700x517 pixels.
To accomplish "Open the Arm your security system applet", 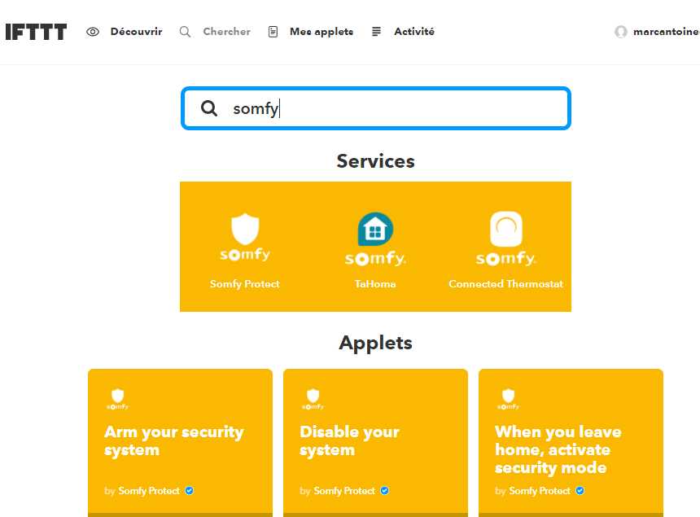I will (x=180, y=440).
